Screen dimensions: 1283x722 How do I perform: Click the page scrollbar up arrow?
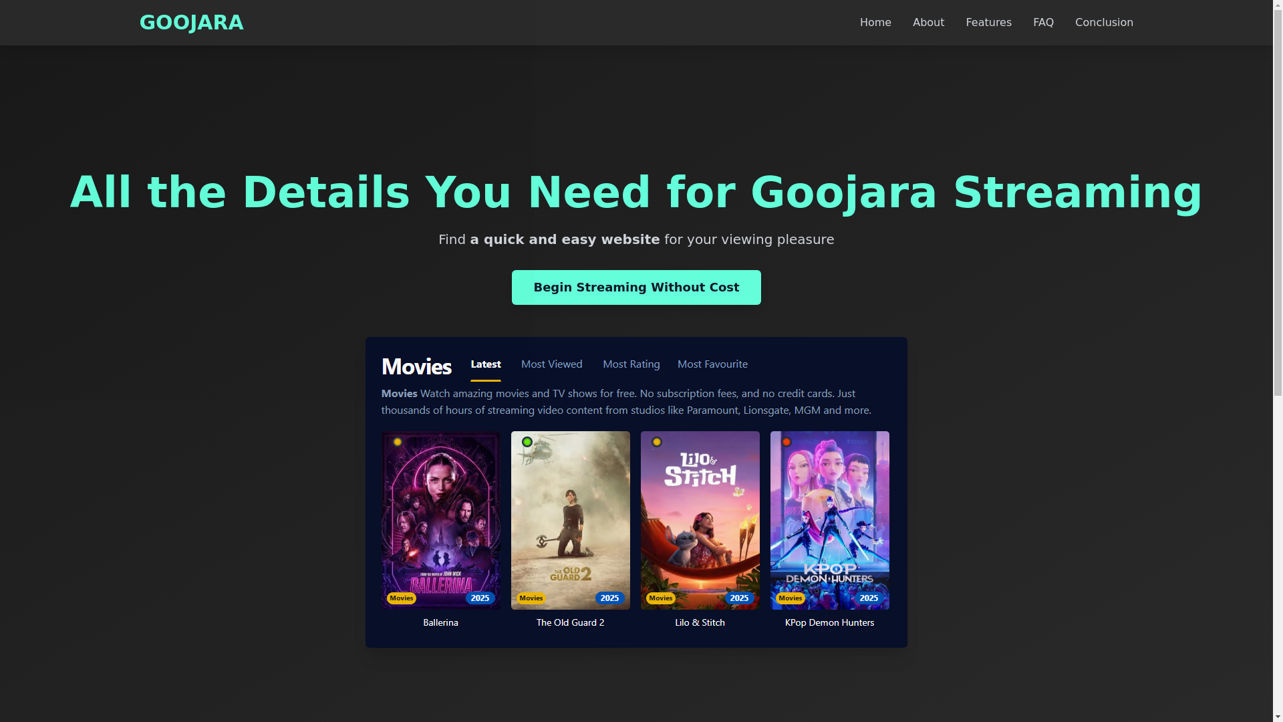1278,5
